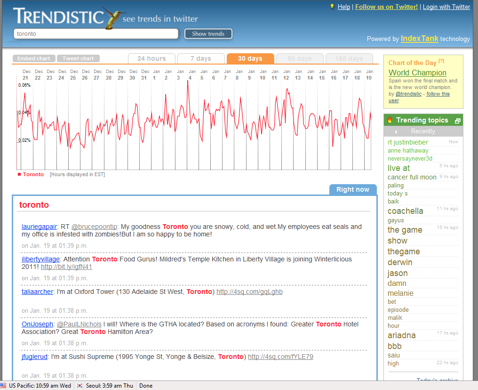Image resolution: width=478 pixels, height=390 pixels.
Task: Click the lightbulb help icon
Action: pos(332,7)
